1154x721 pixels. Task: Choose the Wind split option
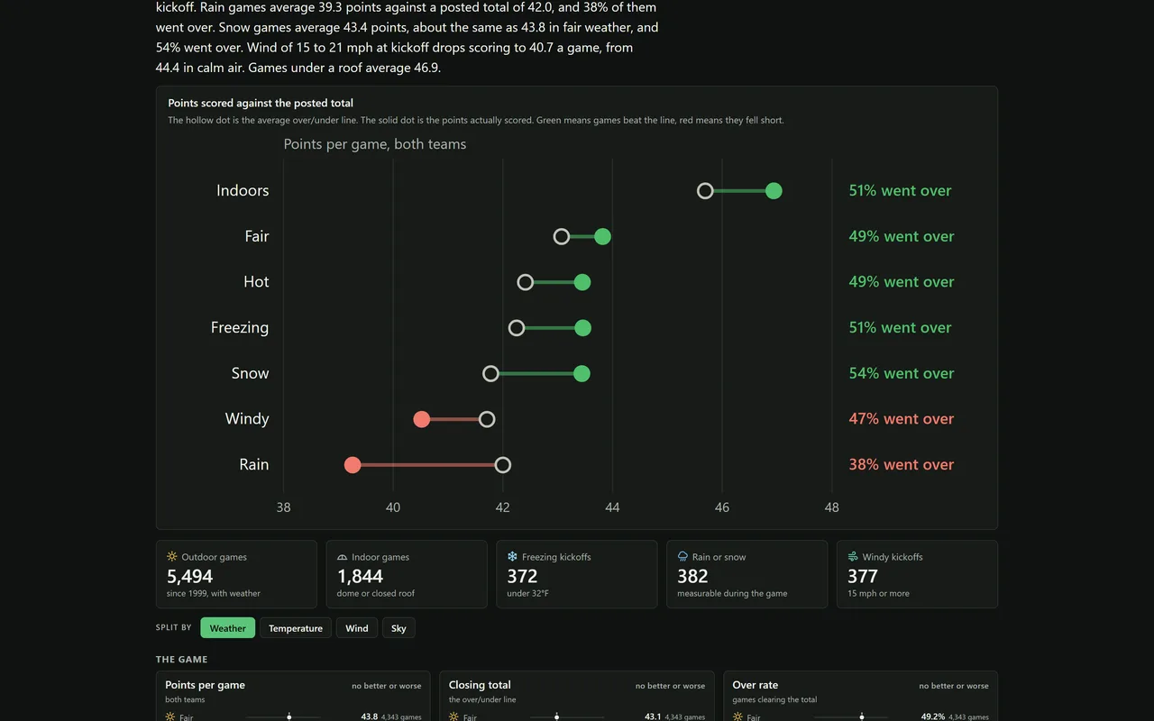pyautogui.click(x=357, y=628)
